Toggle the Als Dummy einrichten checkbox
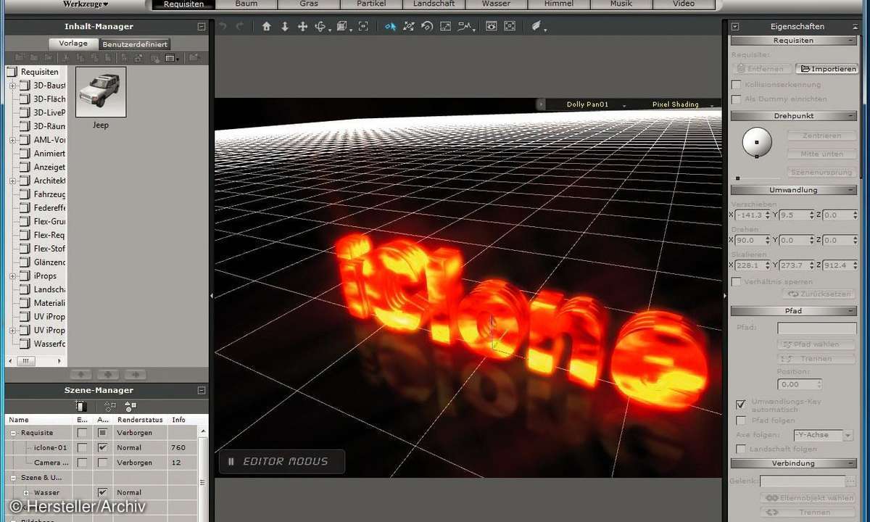 (737, 99)
